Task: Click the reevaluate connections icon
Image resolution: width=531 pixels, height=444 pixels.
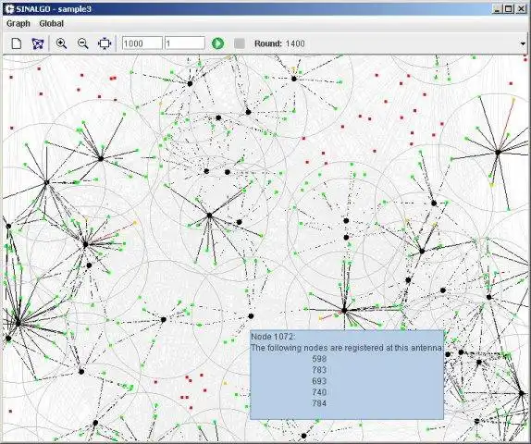Action: point(38,43)
